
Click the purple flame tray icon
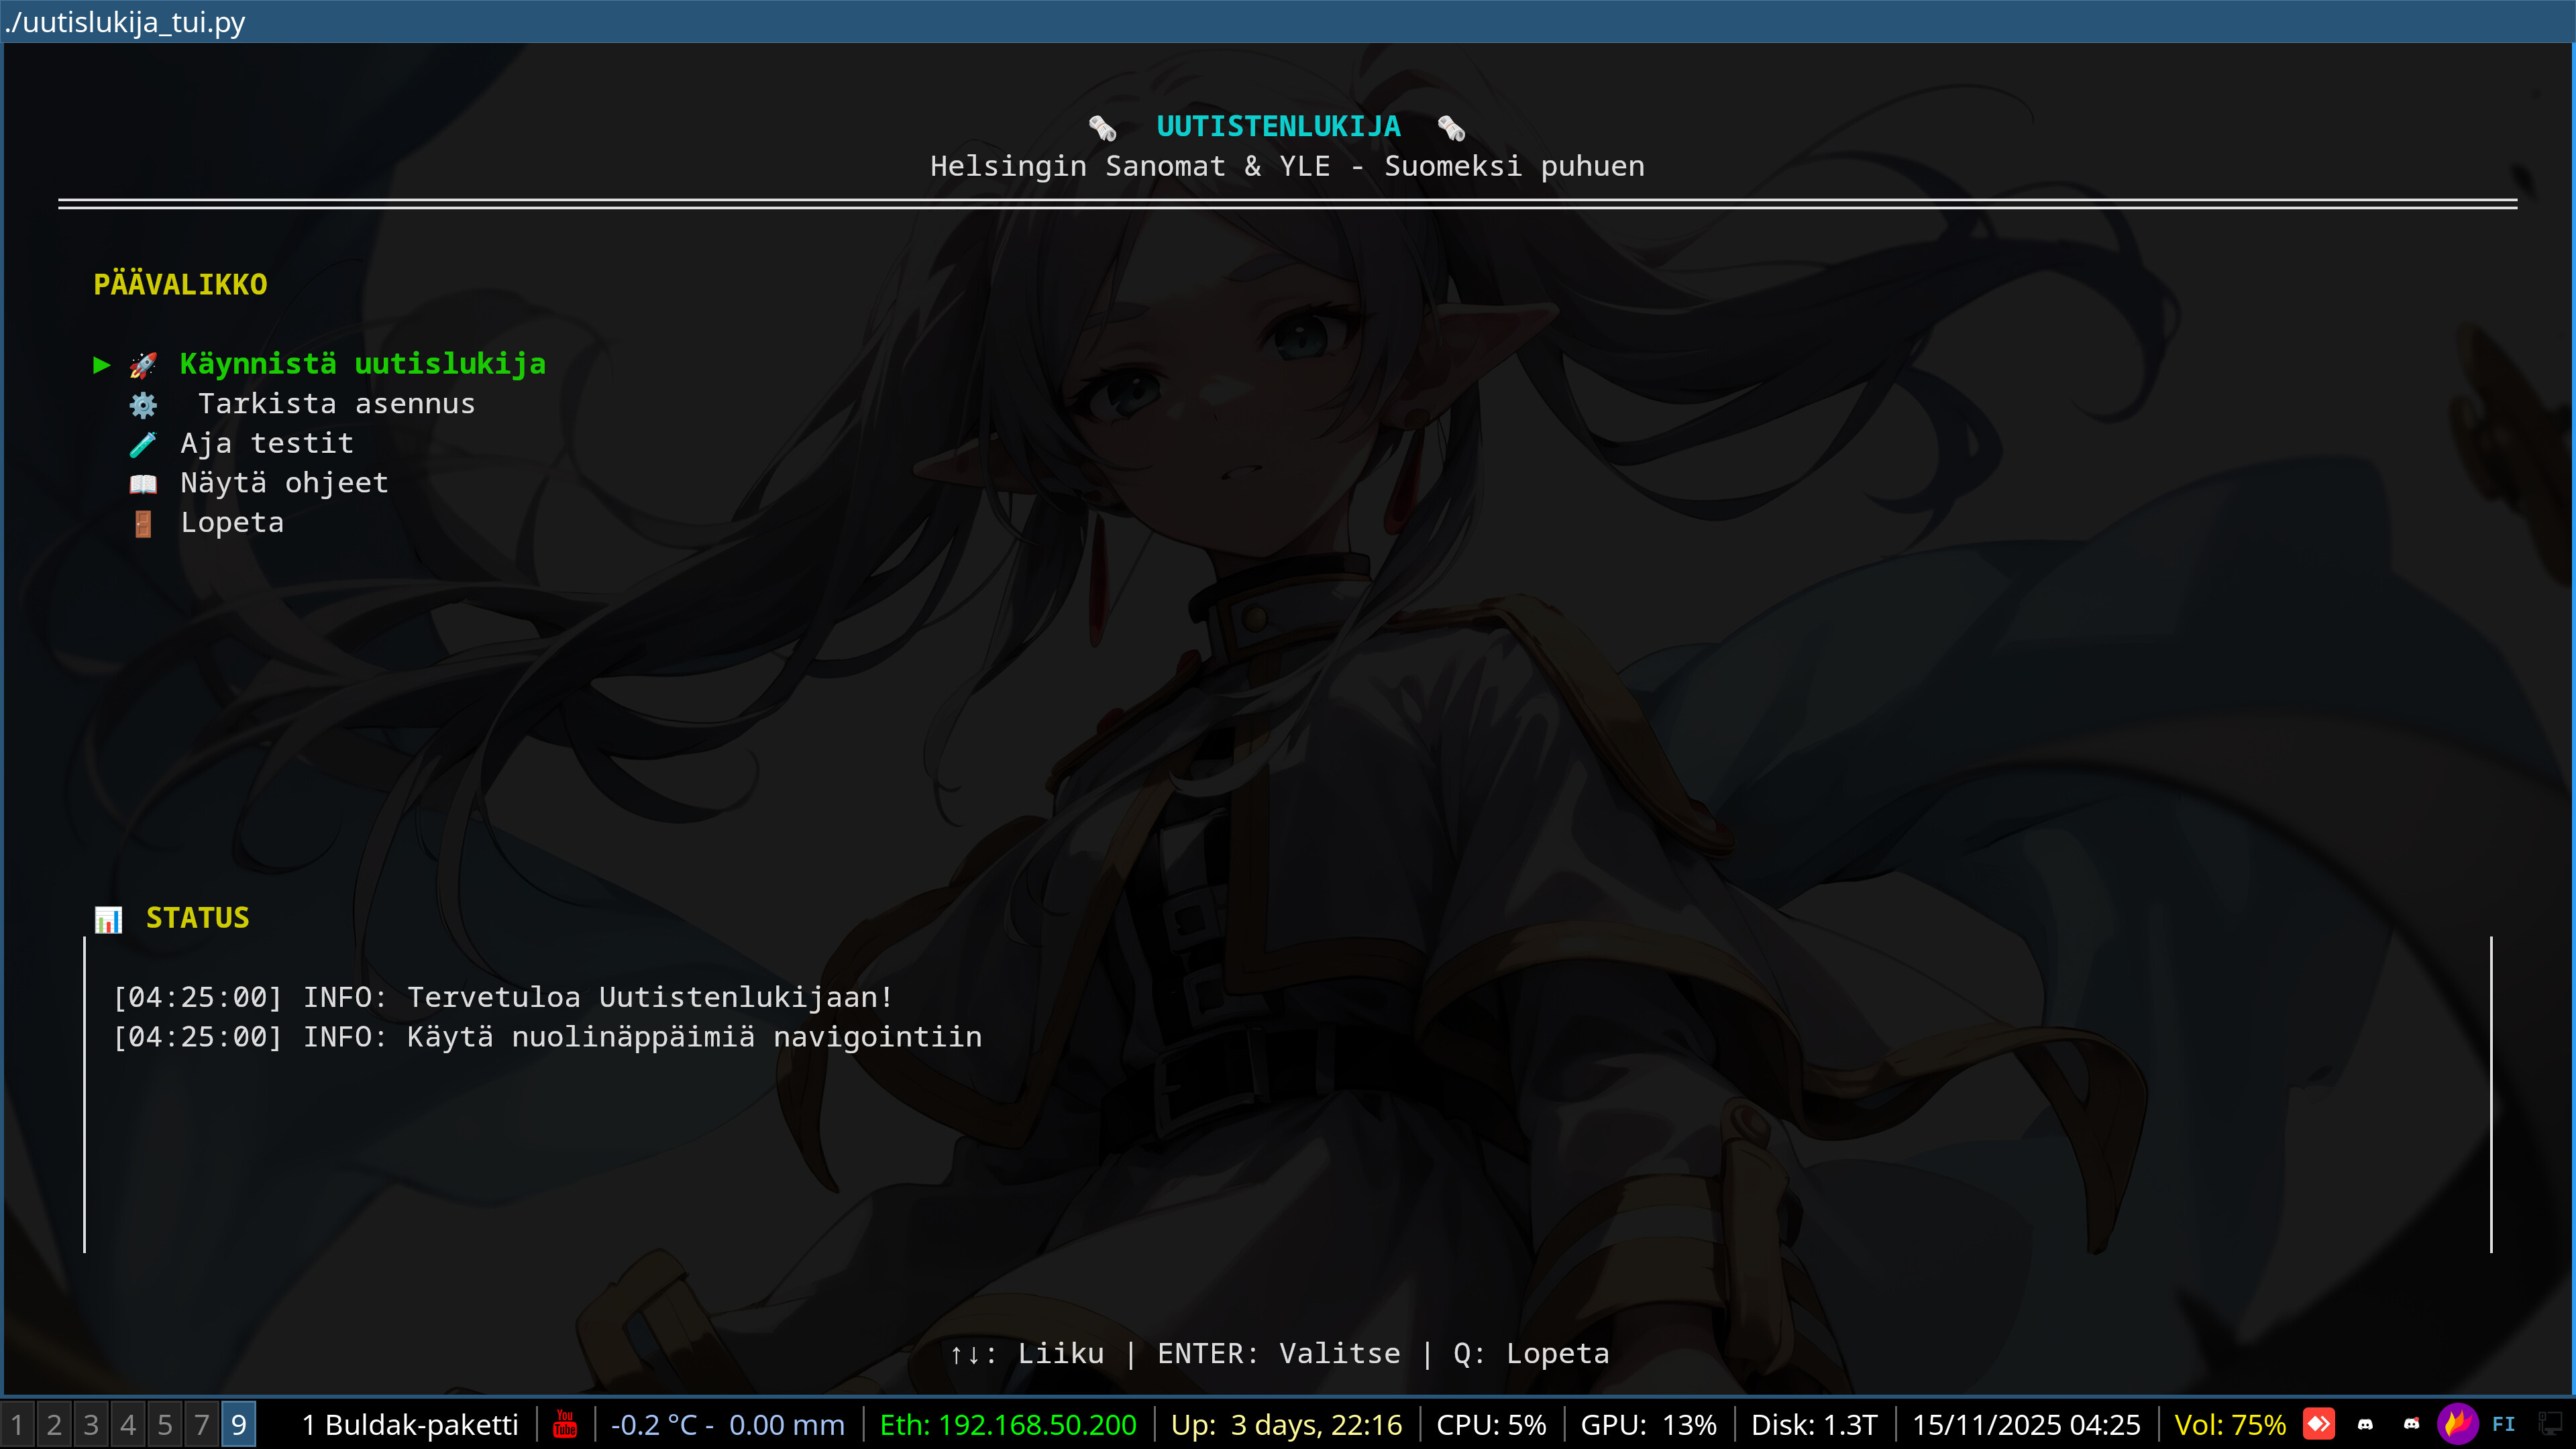[2457, 1423]
